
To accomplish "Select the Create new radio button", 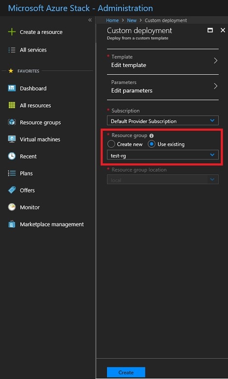I will [111, 144].
